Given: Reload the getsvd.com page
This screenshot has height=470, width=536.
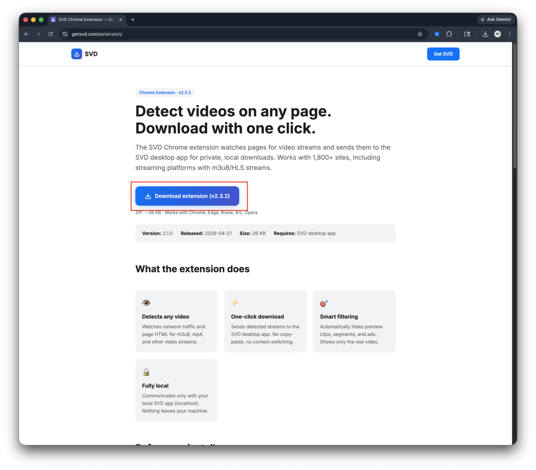Looking at the screenshot, I should (x=50, y=34).
